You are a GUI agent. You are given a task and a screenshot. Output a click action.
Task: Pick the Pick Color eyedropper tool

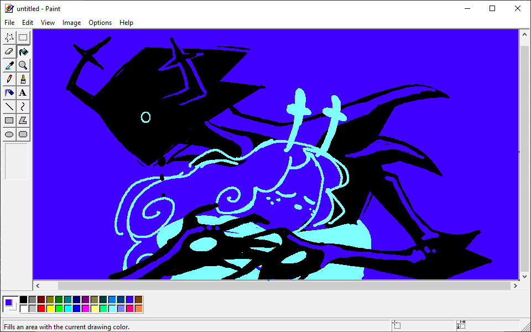pos(9,65)
